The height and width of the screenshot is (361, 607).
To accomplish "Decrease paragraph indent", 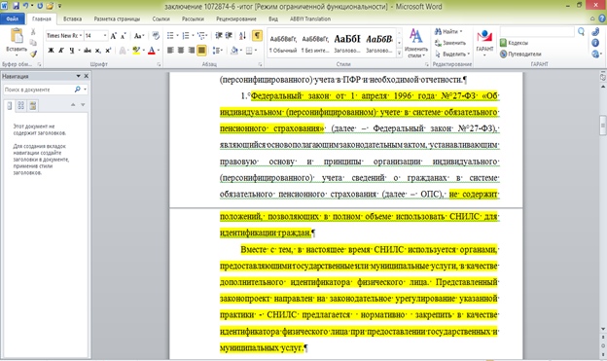I will (219, 36).
